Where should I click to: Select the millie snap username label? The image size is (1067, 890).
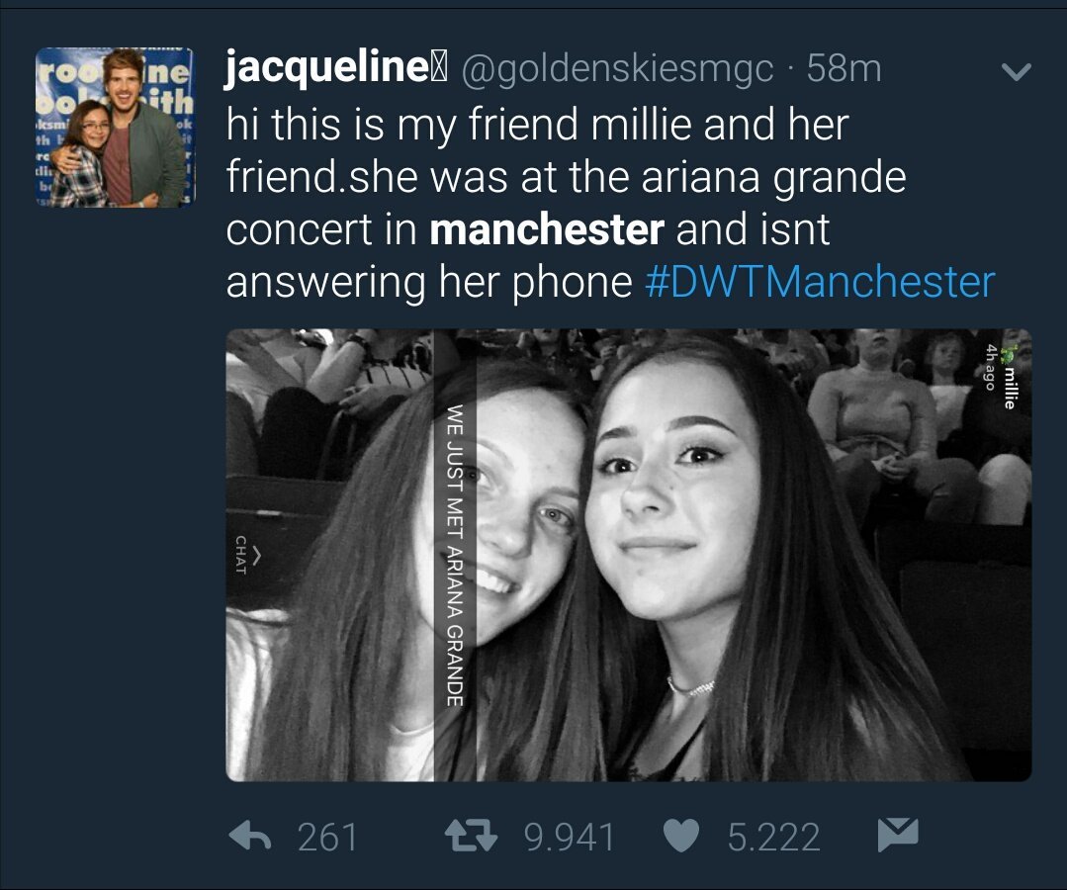pos(1011,388)
